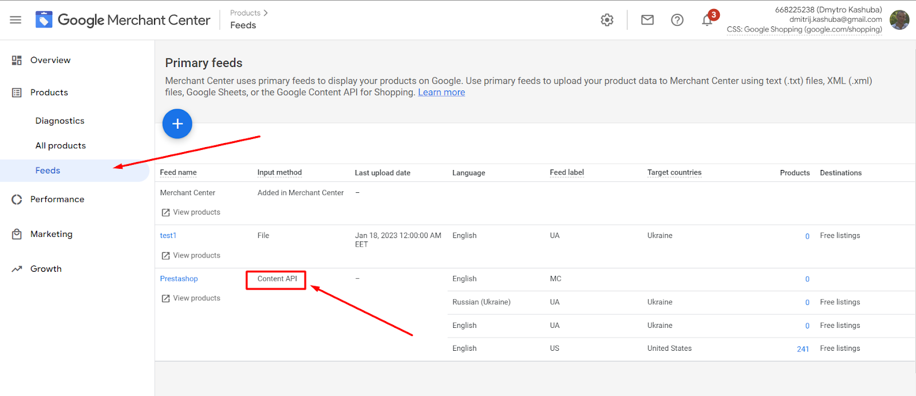Open the mail envelope icon
The image size is (916, 396).
pyautogui.click(x=647, y=20)
